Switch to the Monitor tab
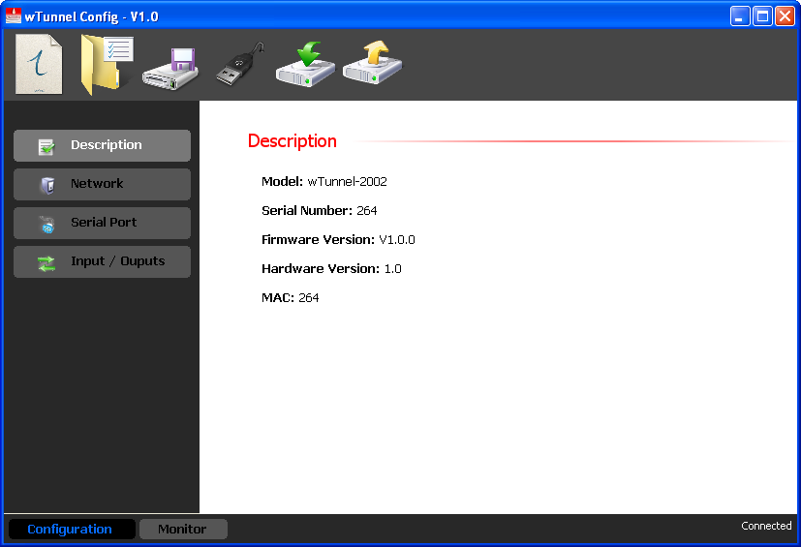Screen dimensions: 801x547 point(182,529)
